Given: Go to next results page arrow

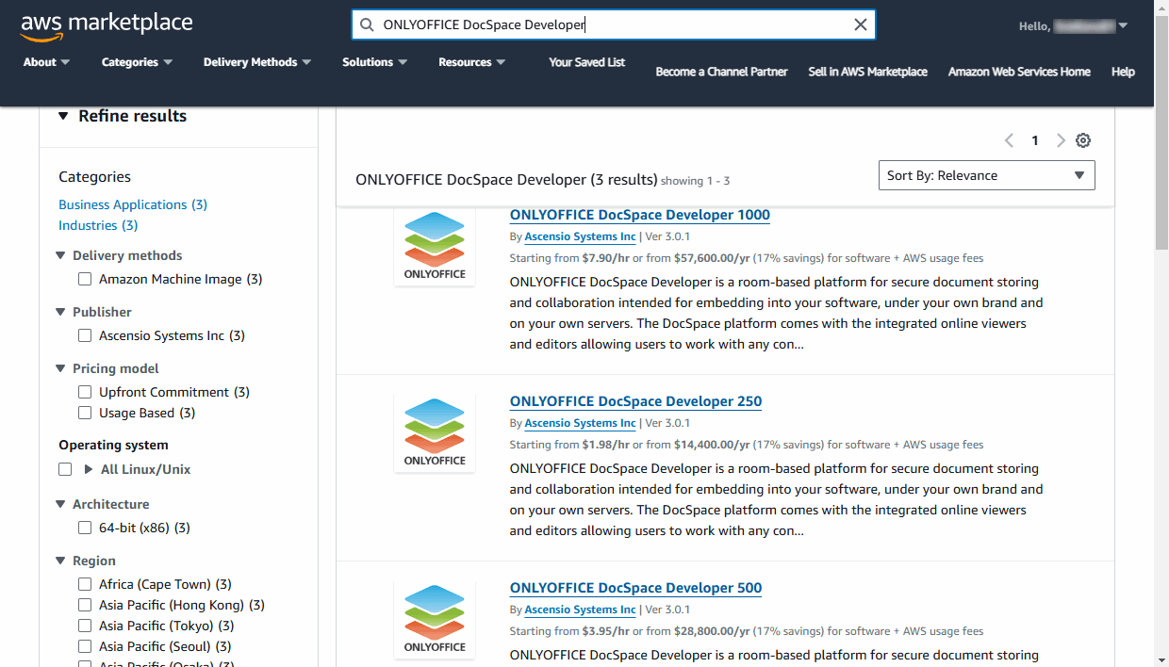Looking at the screenshot, I should (1061, 140).
